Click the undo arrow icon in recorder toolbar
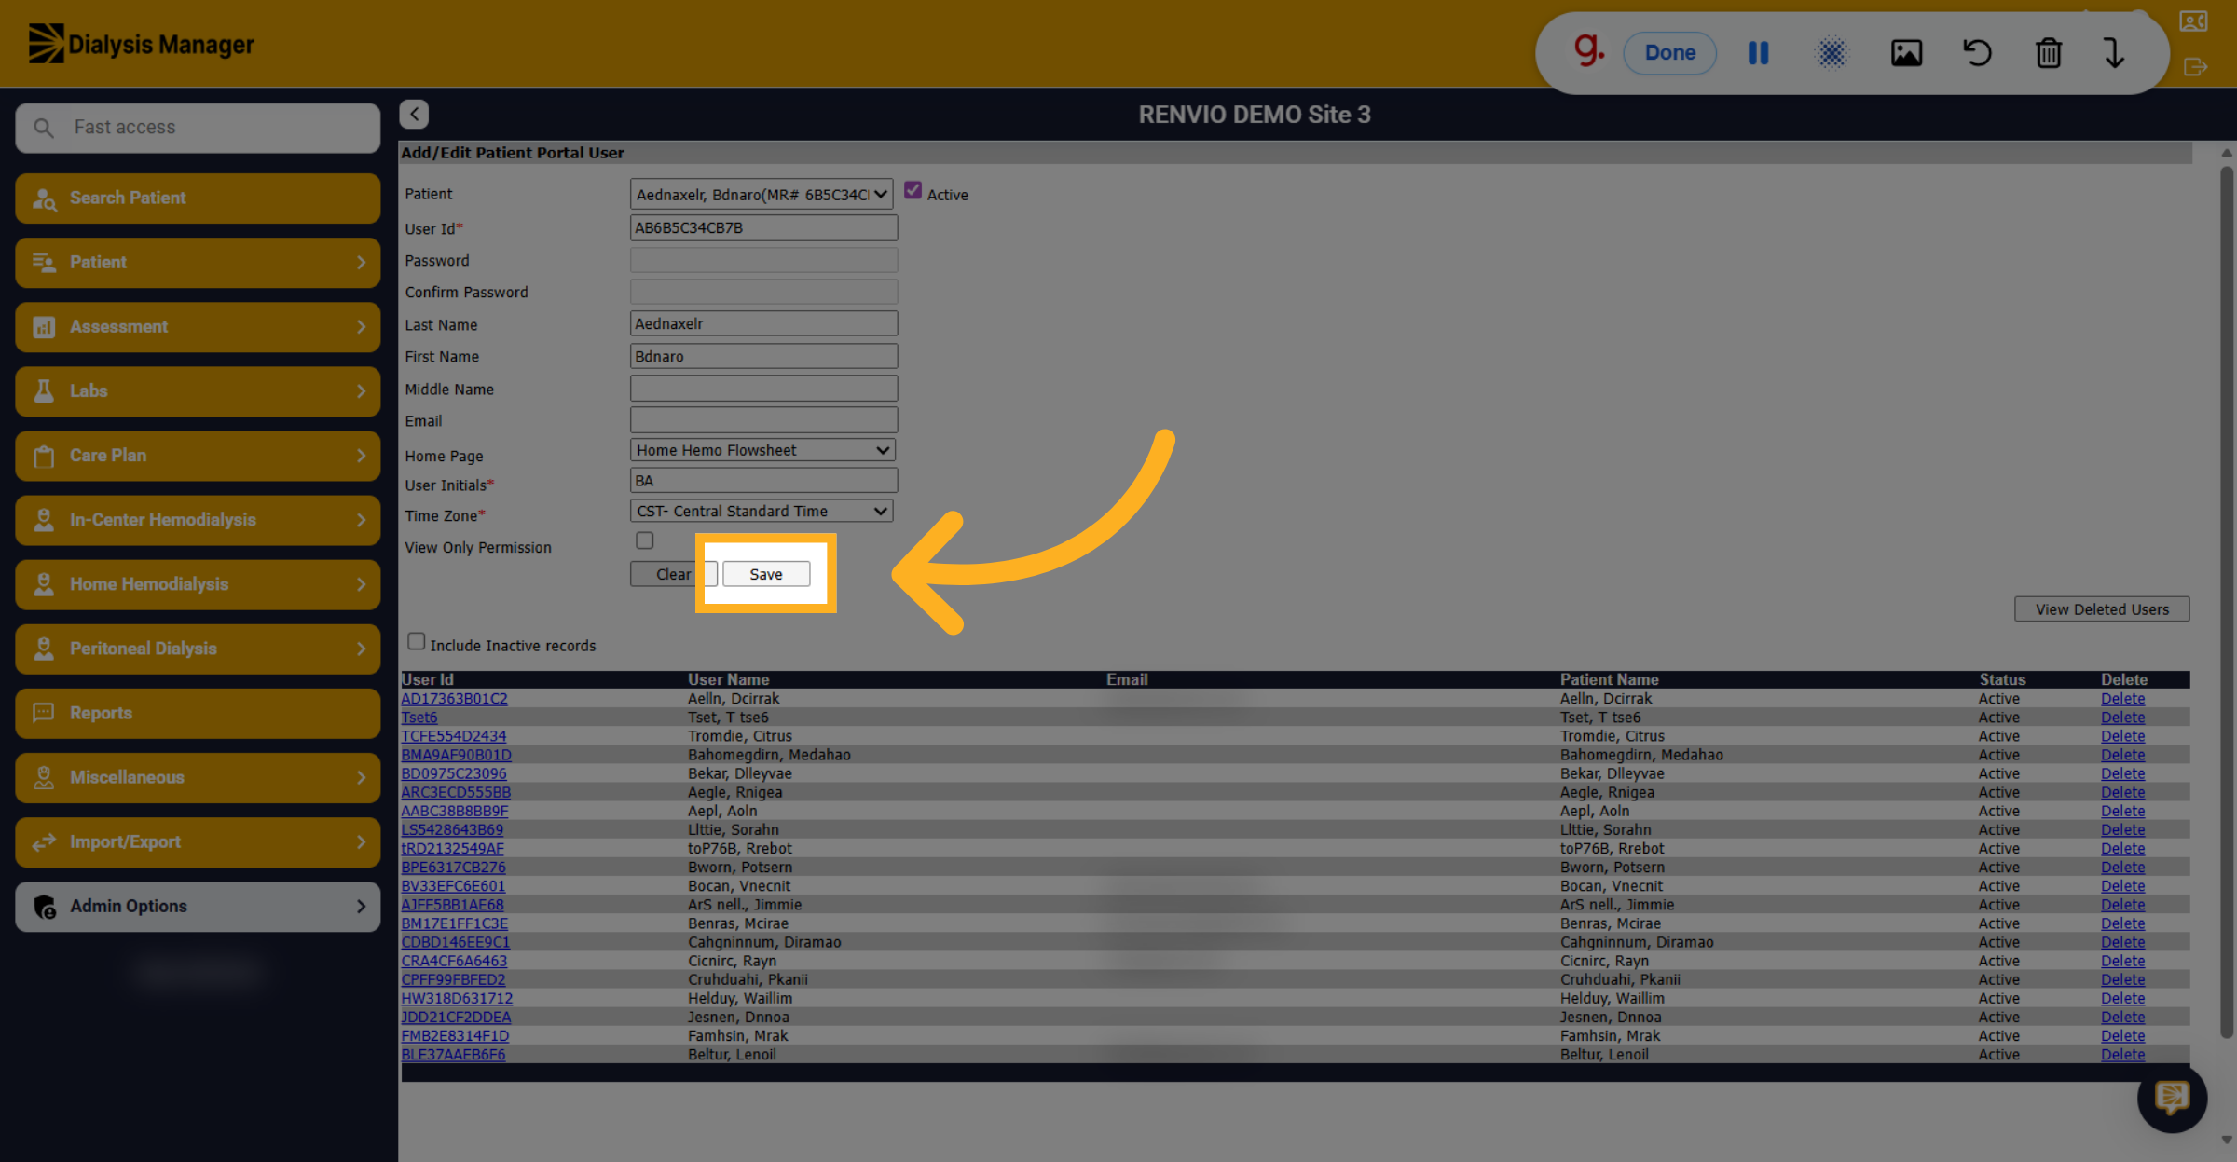The image size is (2237, 1162). (1977, 53)
